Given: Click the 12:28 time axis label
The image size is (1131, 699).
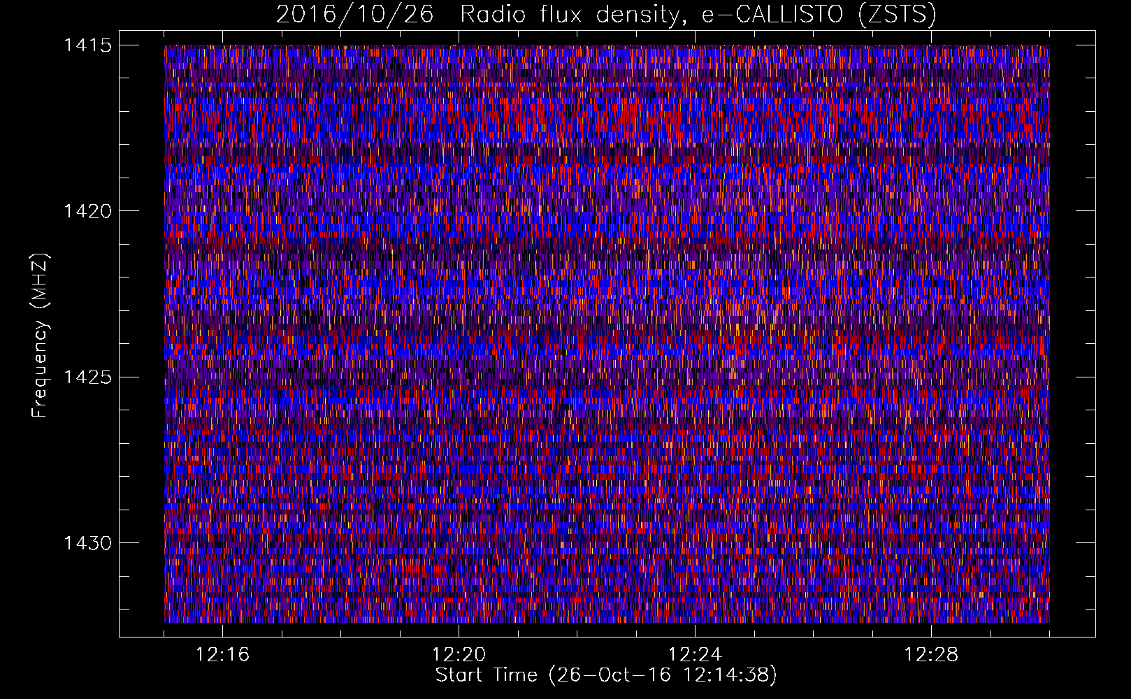Looking at the screenshot, I should [931, 655].
